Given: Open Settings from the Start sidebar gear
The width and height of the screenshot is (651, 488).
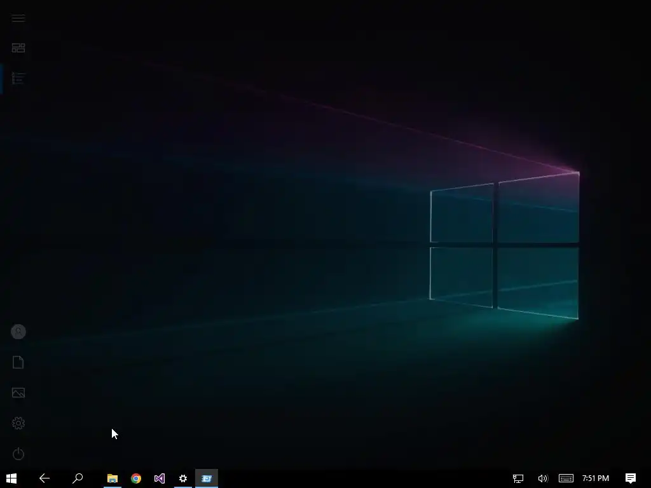Looking at the screenshot, I should [18, 423].
